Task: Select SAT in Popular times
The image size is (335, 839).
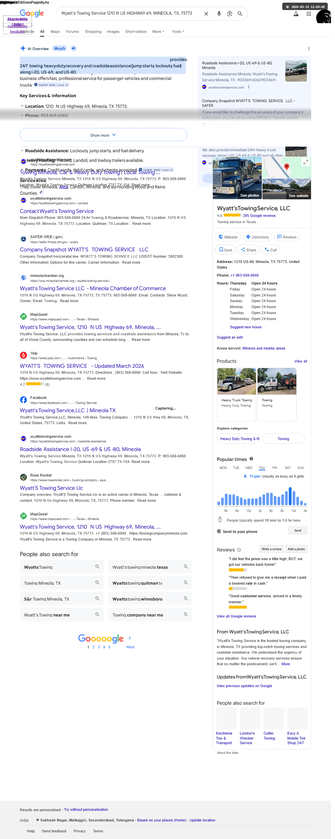Action: coord(288,468)
